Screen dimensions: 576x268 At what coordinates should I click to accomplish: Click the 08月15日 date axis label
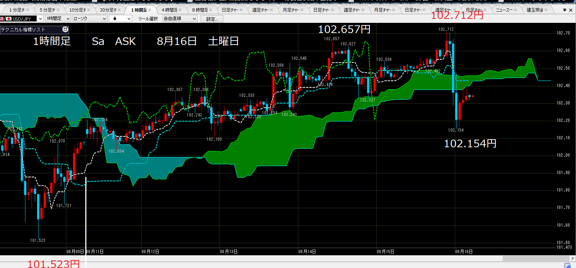(x=385, y=251)
